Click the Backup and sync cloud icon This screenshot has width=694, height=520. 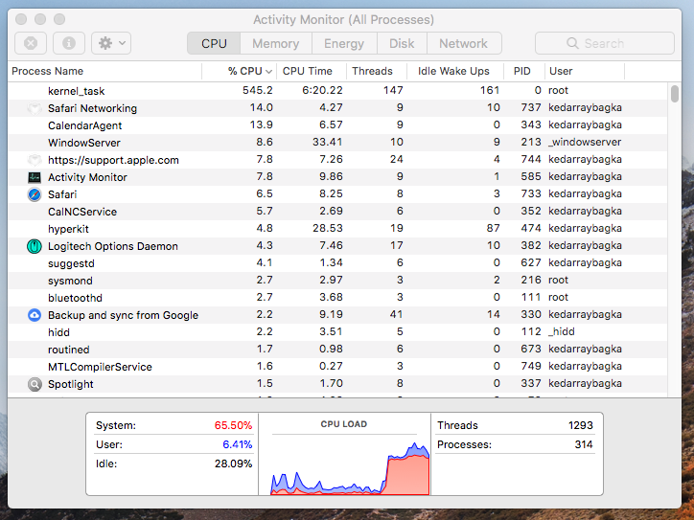(x=35, y=315)
